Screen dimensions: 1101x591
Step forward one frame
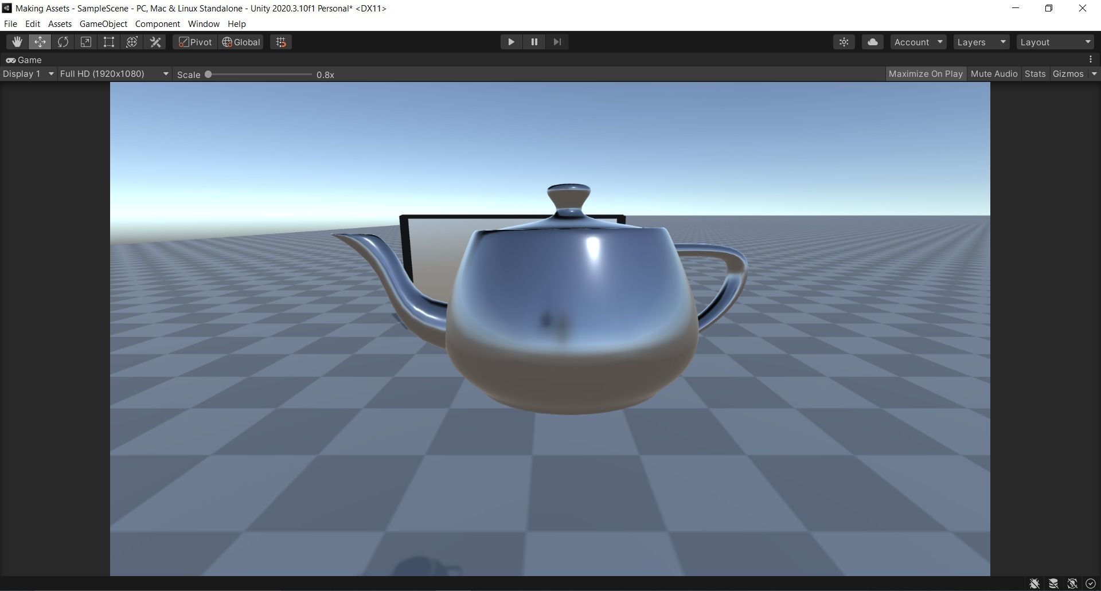tap(557, 42)
